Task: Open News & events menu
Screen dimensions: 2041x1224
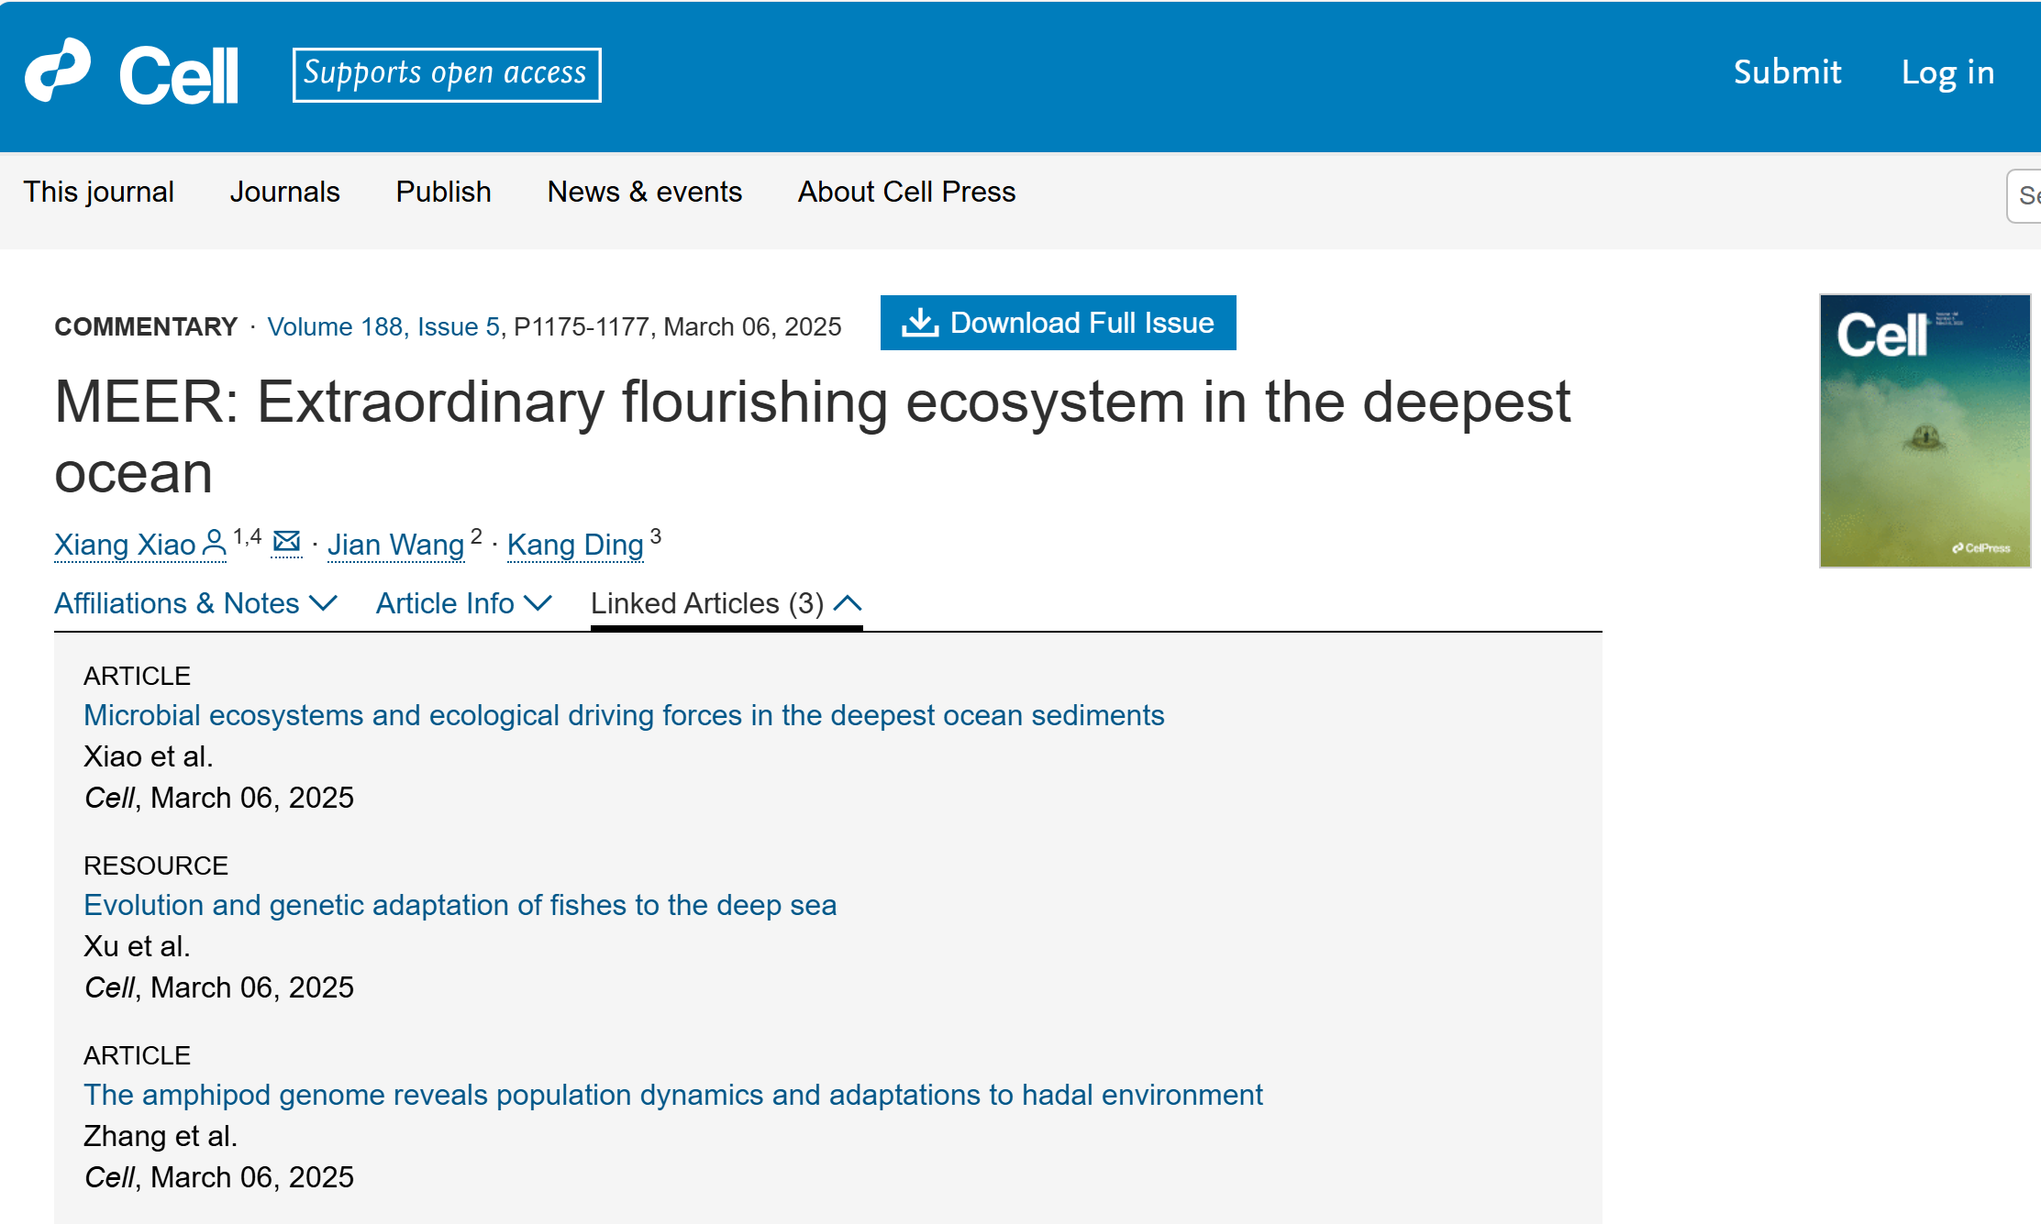Action: tap(644, 192)
